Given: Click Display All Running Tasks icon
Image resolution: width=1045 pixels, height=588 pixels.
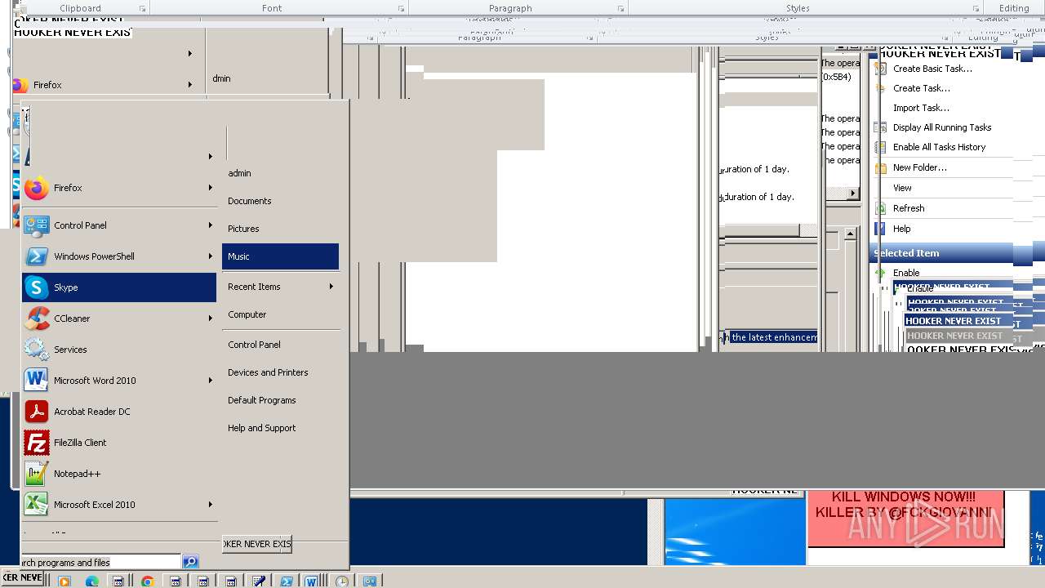Looking at the screenshot, I should (880, 127).
